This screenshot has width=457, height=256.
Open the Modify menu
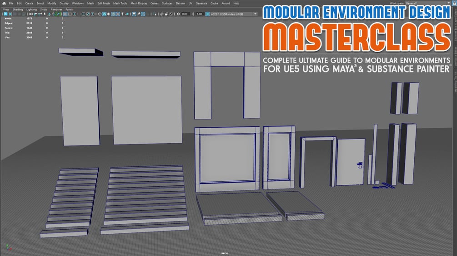coord(51,4)
